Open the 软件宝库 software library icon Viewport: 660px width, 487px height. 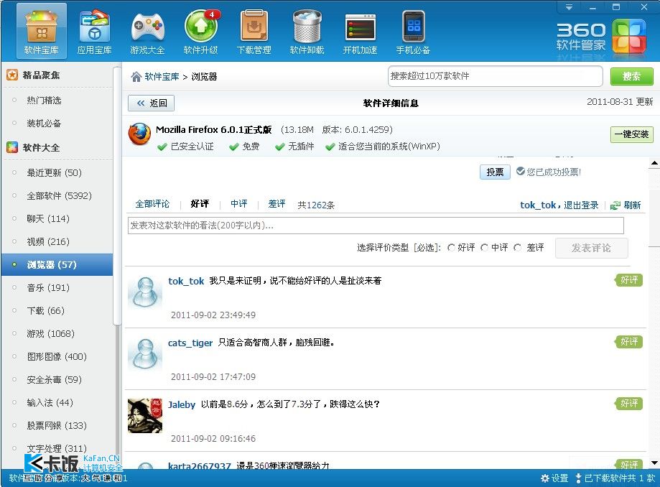41,31
